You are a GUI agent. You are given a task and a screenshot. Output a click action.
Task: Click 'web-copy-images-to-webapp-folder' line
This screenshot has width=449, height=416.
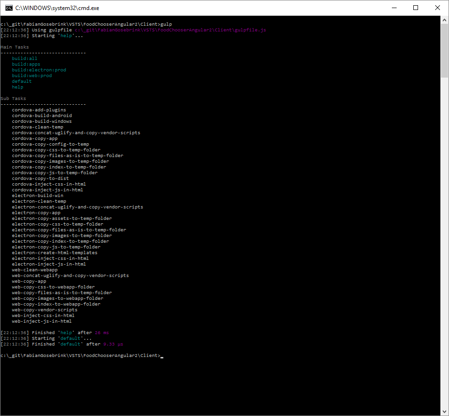[x=58, y=298]
